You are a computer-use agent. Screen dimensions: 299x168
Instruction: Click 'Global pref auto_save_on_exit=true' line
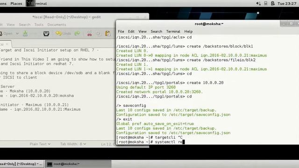(155, 124)
